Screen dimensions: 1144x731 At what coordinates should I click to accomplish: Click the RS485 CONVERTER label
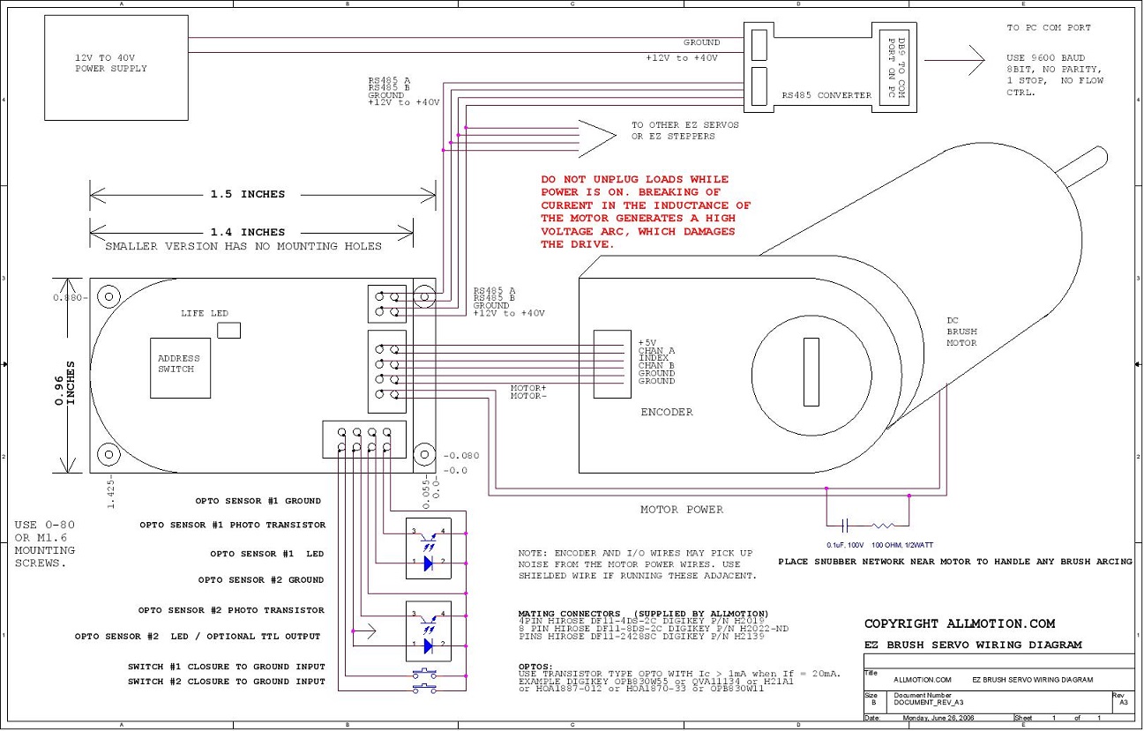(x=826, y=95)
